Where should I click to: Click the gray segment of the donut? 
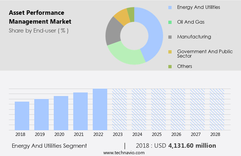pos(113,33)
